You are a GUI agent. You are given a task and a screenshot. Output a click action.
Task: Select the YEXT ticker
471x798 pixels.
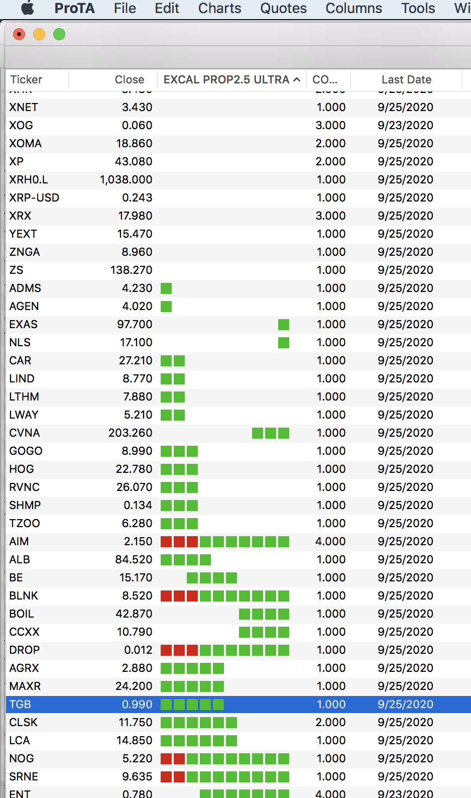tap(23, 234)
